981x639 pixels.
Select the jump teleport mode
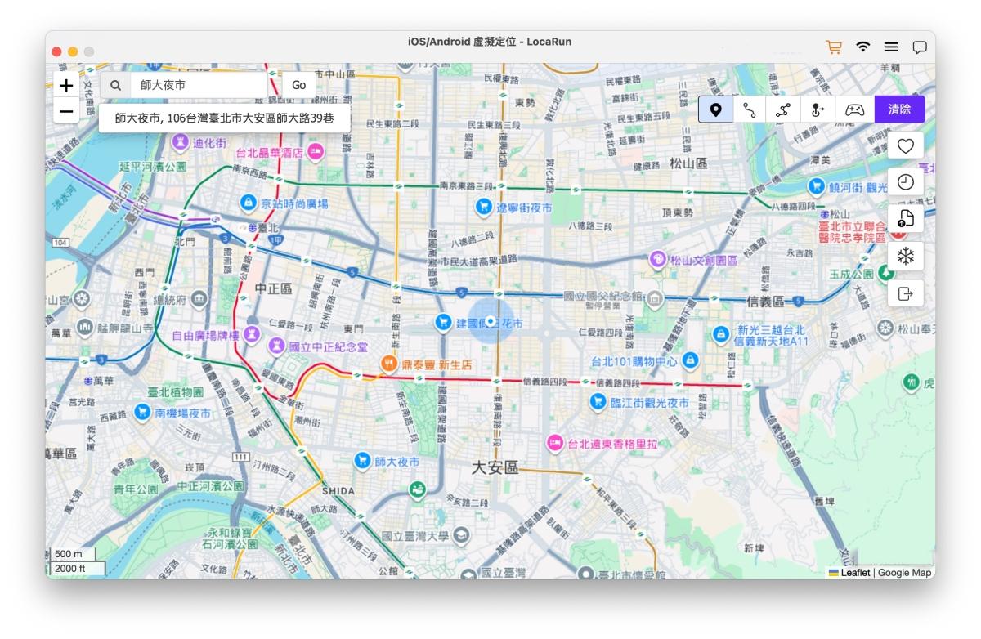pos(817,109)
